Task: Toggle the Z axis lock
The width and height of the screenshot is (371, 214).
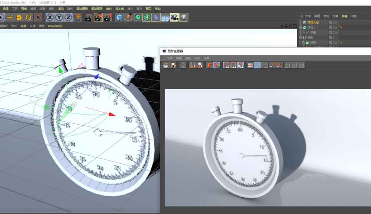Action: pos(68,17)
